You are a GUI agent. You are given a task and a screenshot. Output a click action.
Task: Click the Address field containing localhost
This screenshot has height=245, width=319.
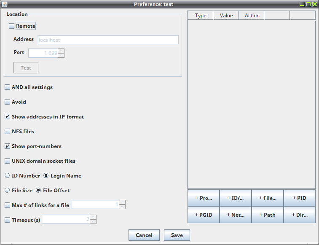pos(108,40)
